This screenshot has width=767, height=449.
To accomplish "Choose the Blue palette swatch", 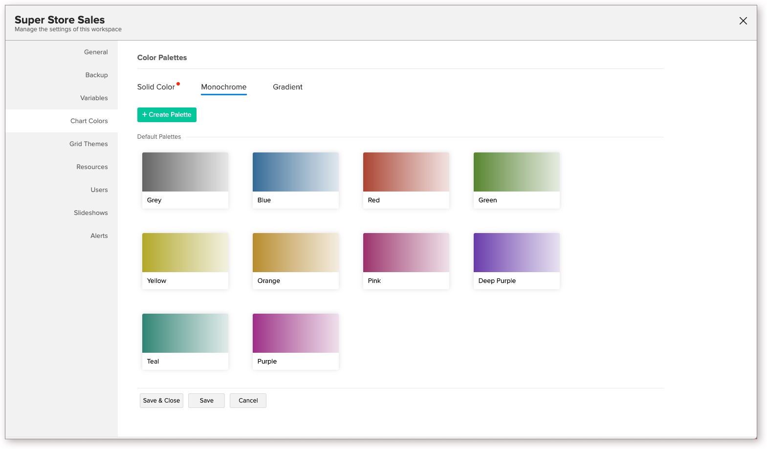I will click(296, 180).
